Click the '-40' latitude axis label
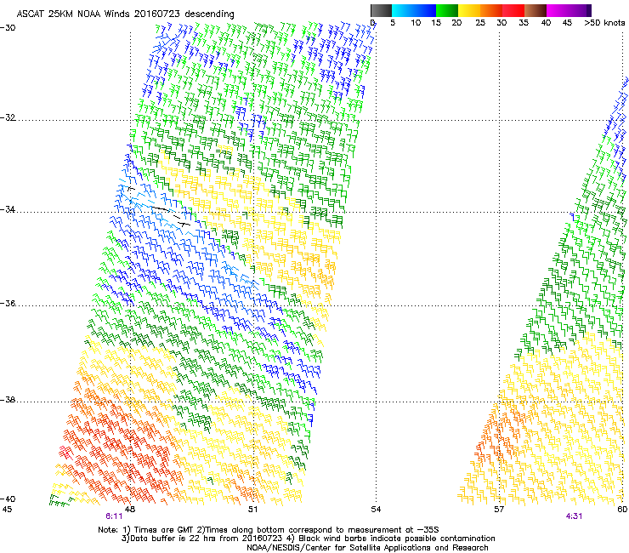Image resolution: width=629 pixels, height=553 pixels. 8,499
